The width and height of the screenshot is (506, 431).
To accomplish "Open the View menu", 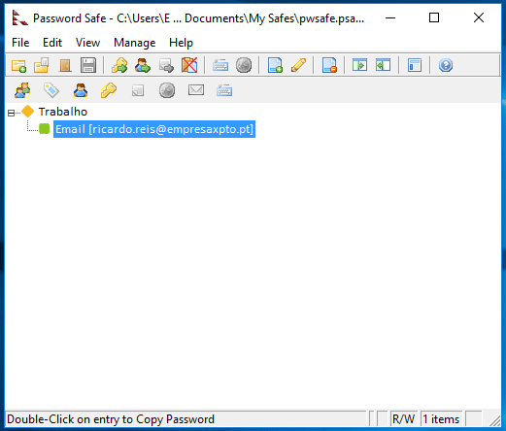I will tap(87, 43).
